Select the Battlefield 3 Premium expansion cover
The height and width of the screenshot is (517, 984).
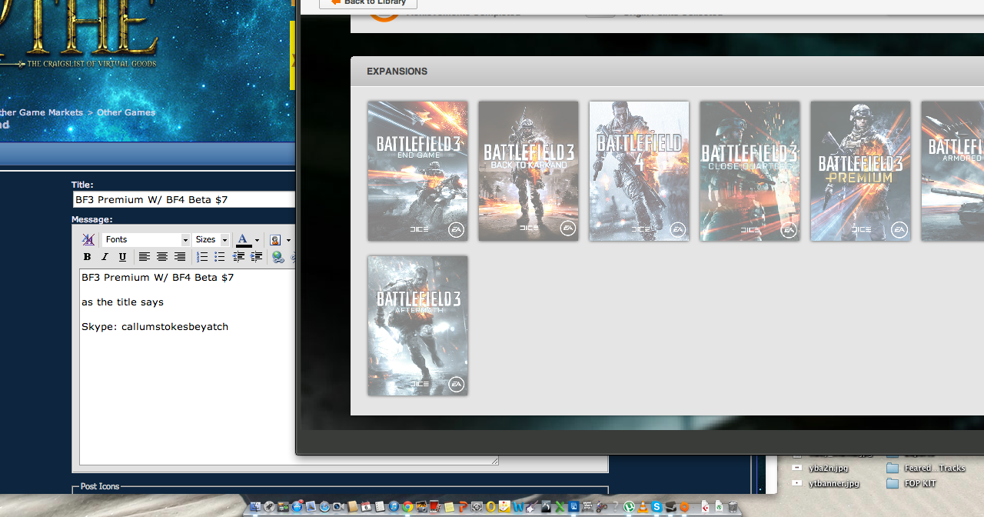click(x=860, y=171)
